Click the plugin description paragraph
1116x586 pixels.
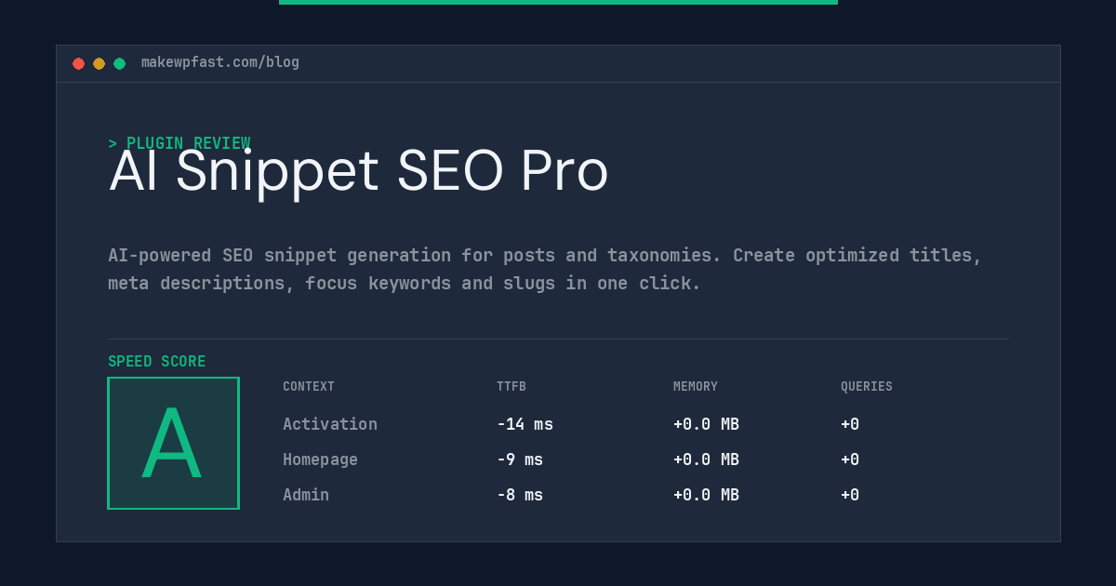click(545, 269)
